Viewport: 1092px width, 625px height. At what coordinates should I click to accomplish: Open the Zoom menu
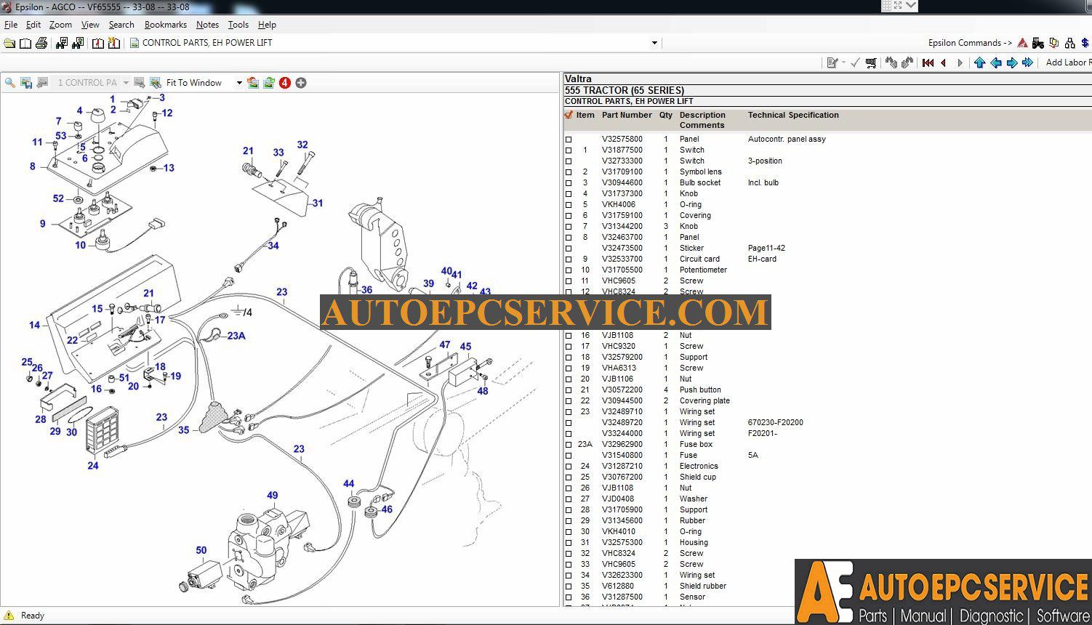pyautogui.click(x=60, y=25)
